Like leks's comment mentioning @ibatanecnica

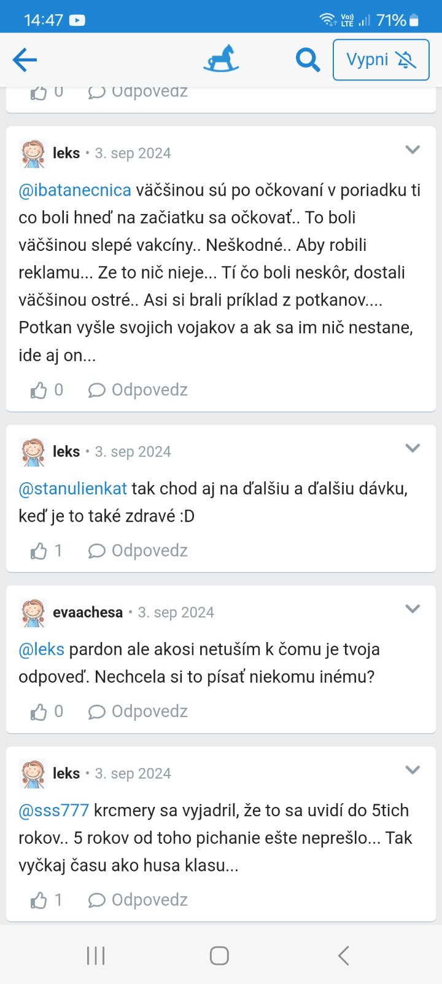coord(39,390)
